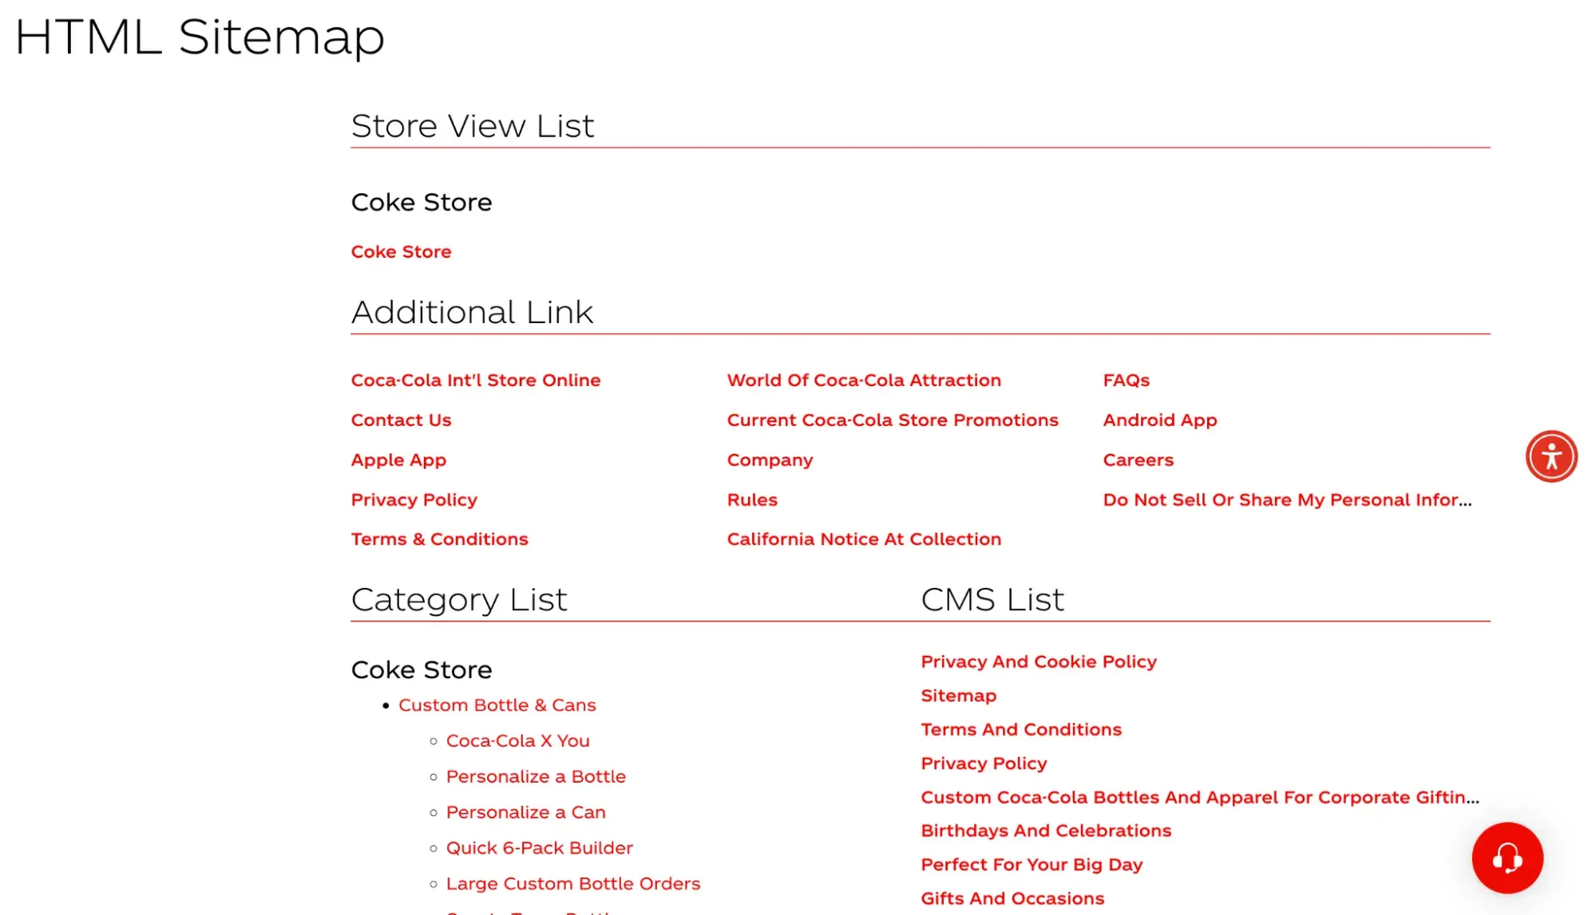Screen dimensions: 1596x915
Task: Open the Android App link
Action: point(1159,420)
